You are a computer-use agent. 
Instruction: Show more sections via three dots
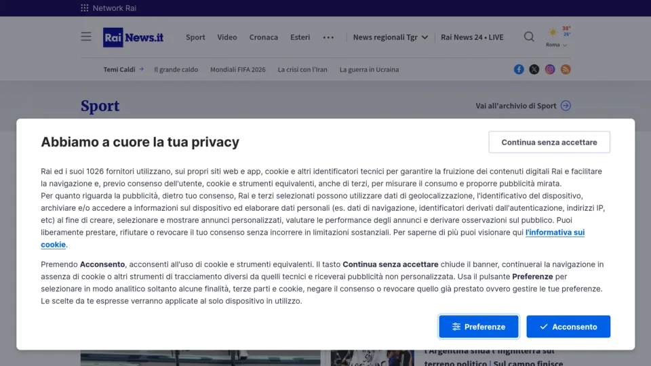pos(328,37)
